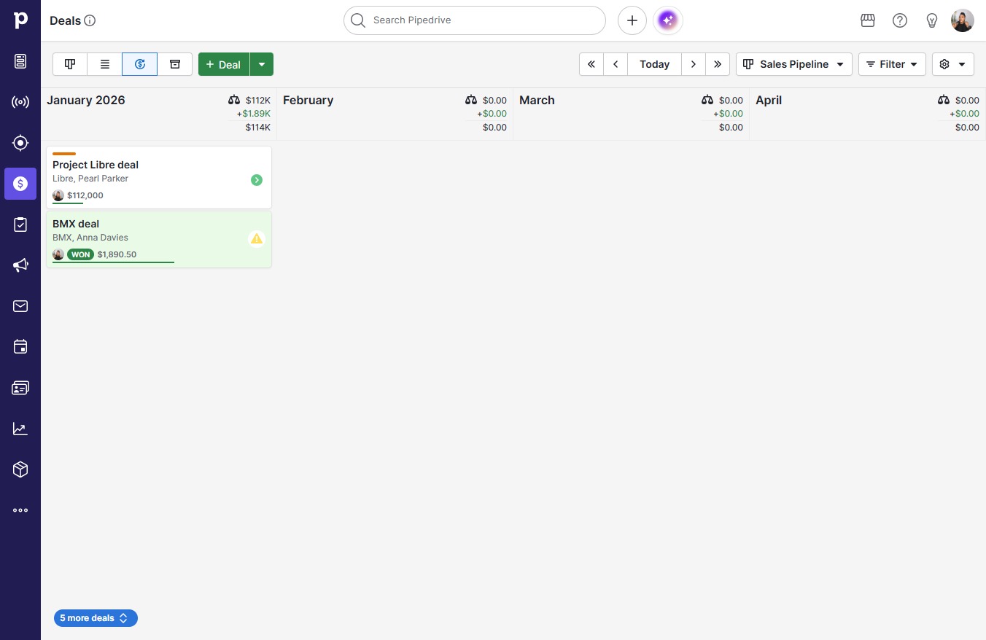Click the January 2026 column header
Image resolution: width=986 pixels, height=640 pixels.
coord(86,101)
